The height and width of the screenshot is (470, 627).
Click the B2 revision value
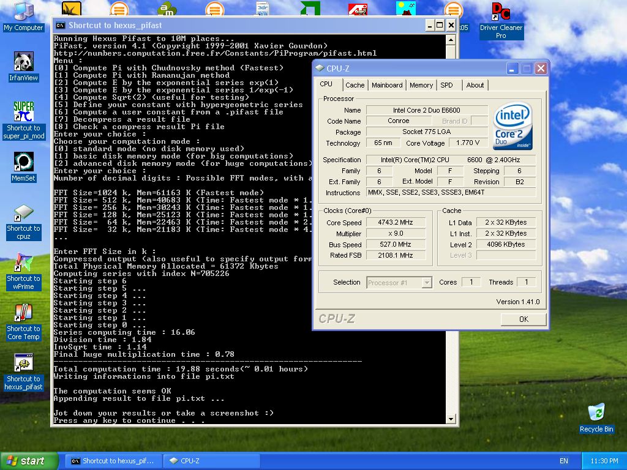coord(520,181)
